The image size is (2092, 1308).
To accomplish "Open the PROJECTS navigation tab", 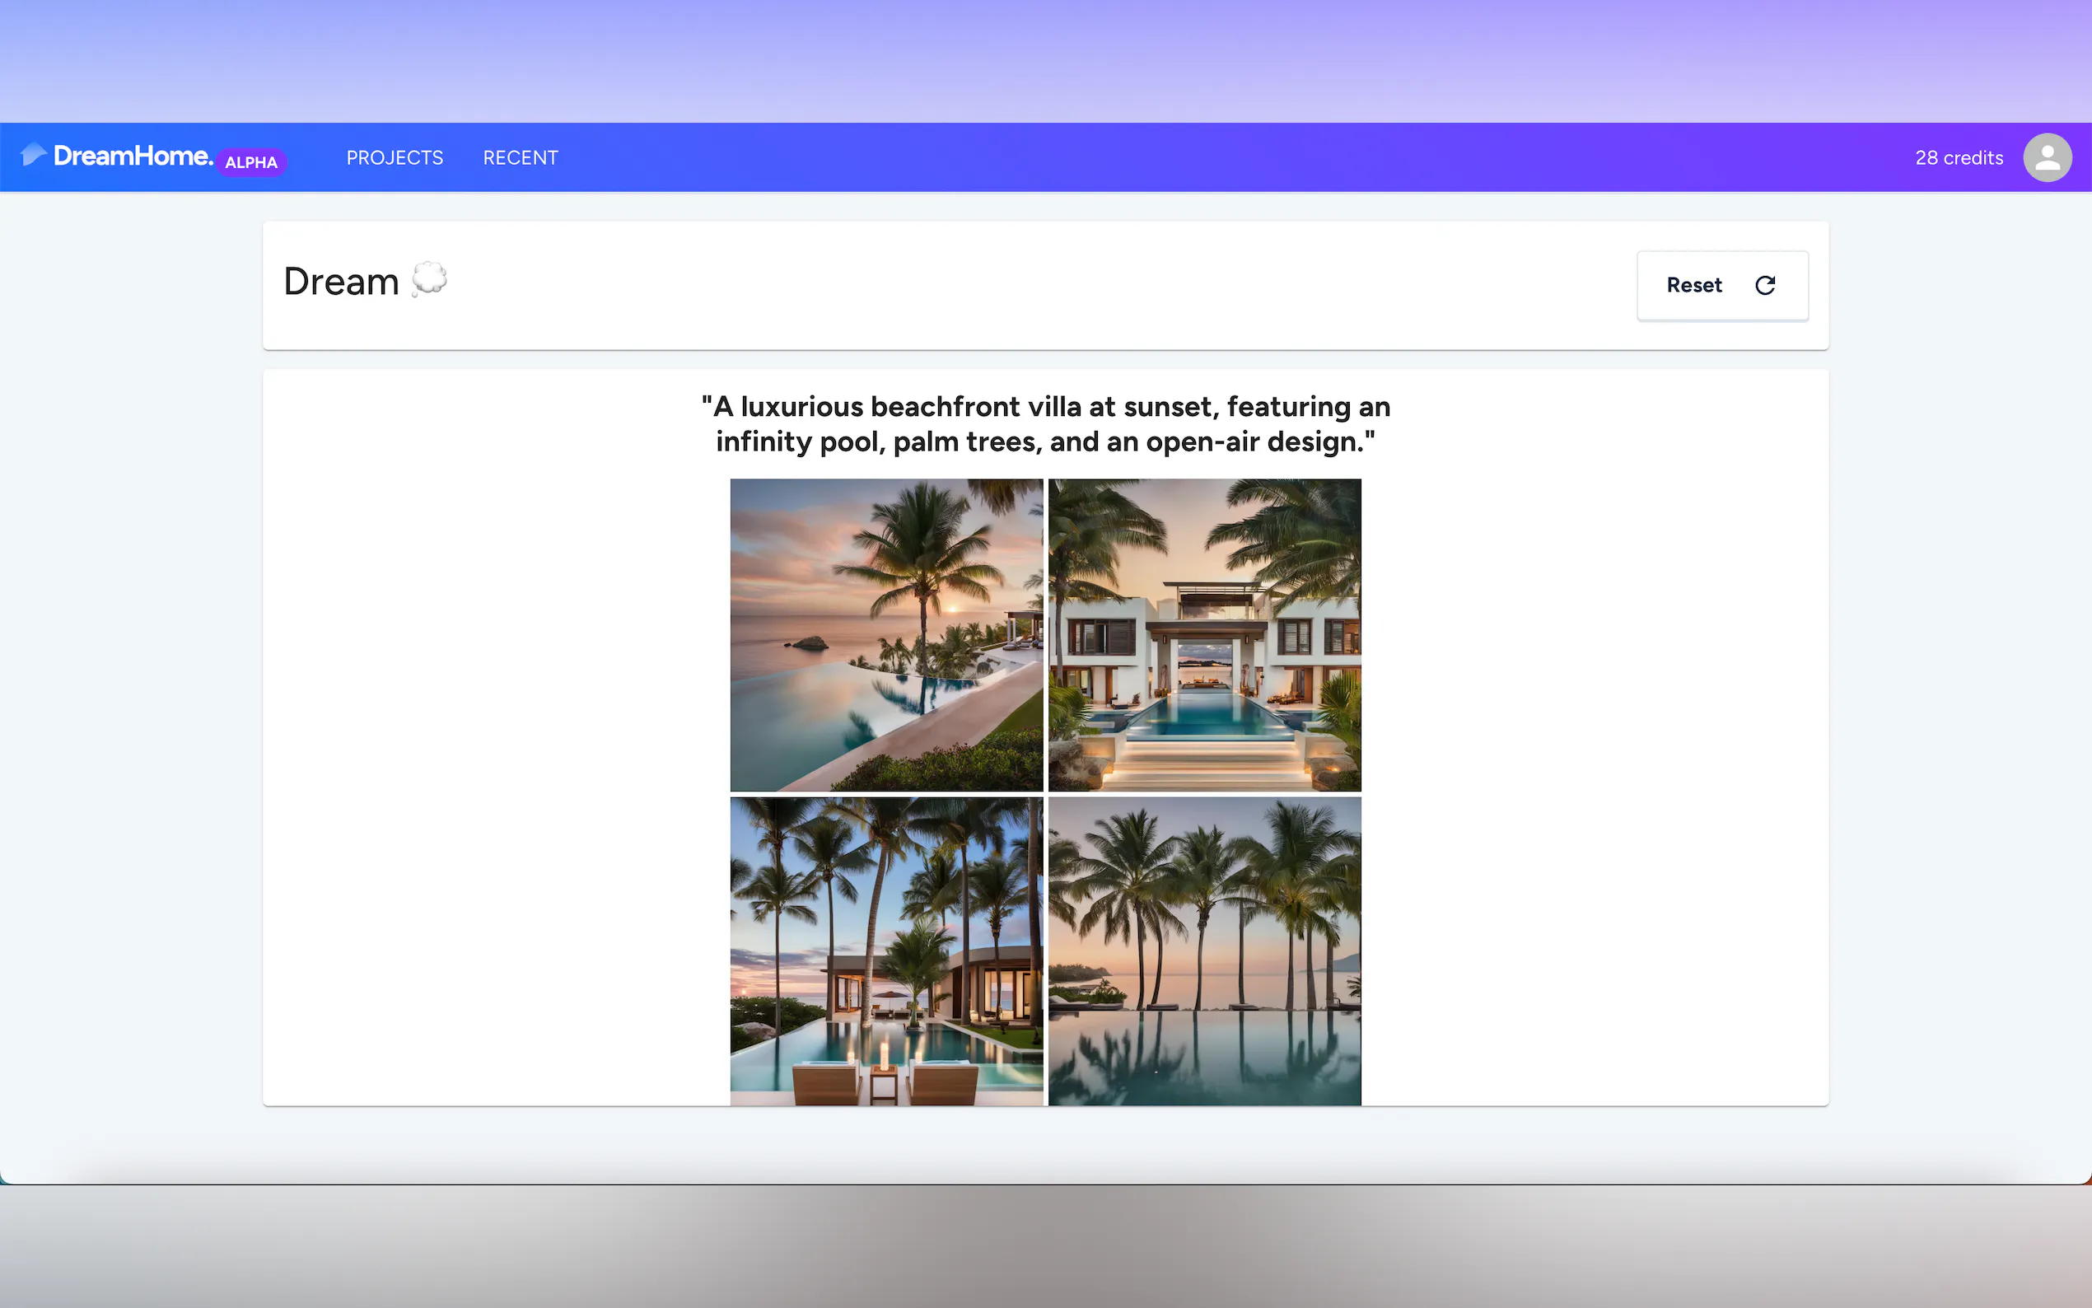I will pyautogui.click(x=395, y=157).
